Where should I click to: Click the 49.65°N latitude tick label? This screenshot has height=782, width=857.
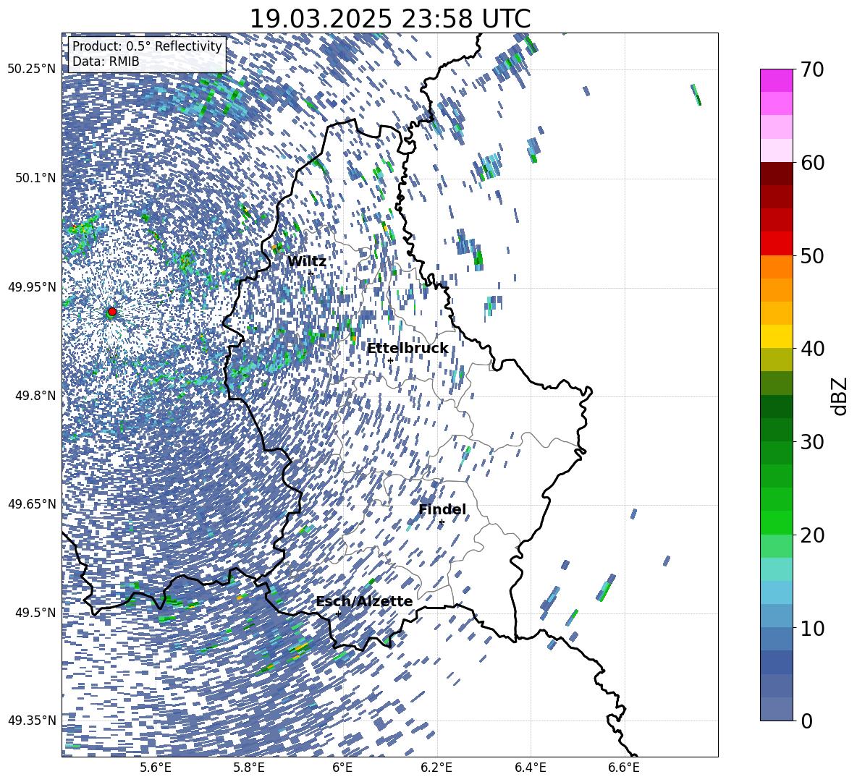pos(32,504)
